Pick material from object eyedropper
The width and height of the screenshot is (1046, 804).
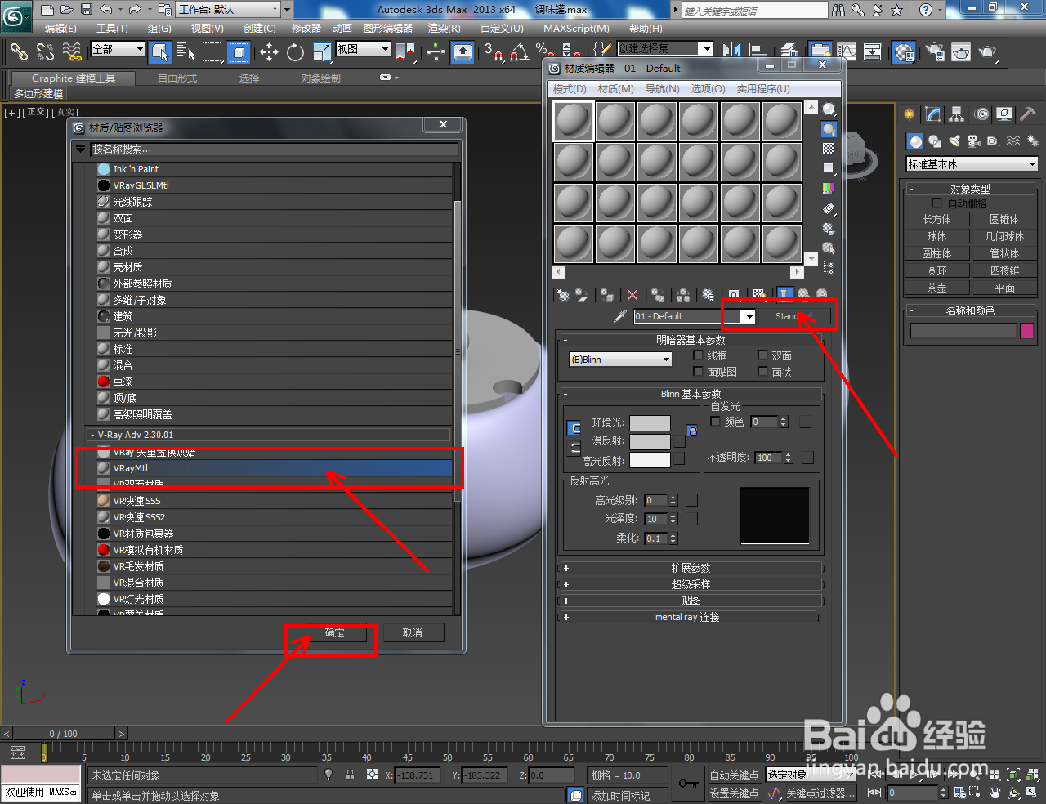(x=620, y=316)
